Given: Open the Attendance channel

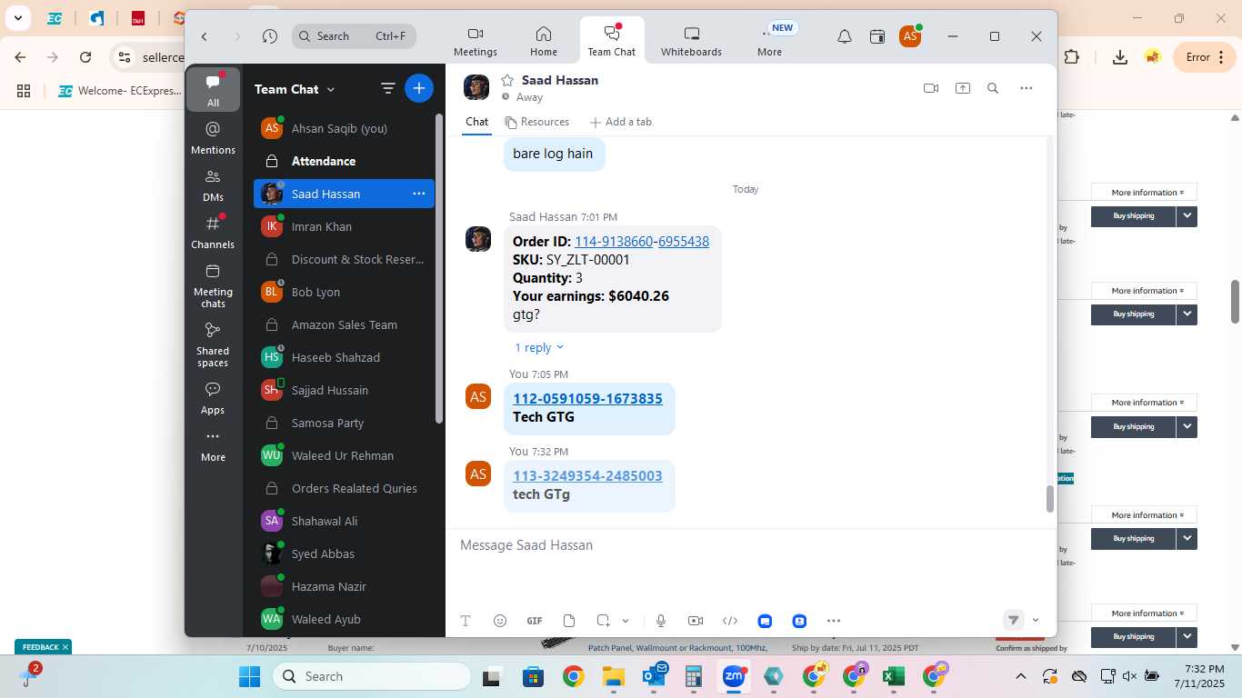Looking at the screenshot, I should point(344,161).
